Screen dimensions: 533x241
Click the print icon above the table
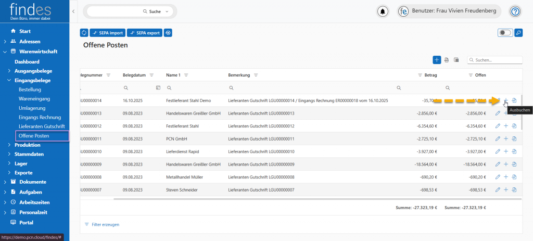pos(447,60)
